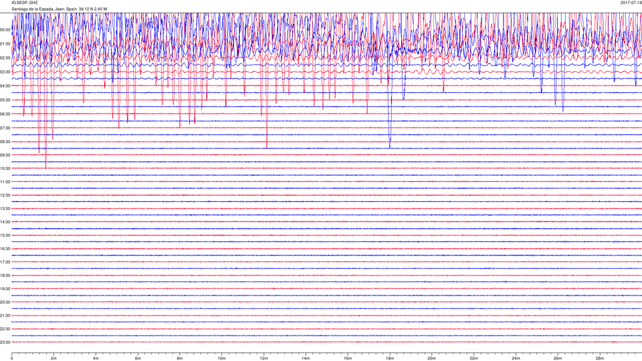Image resolution: width=642 pixels, height=361 pixels.
Task: Click the 02:30 time label
Action: point(5,58)
